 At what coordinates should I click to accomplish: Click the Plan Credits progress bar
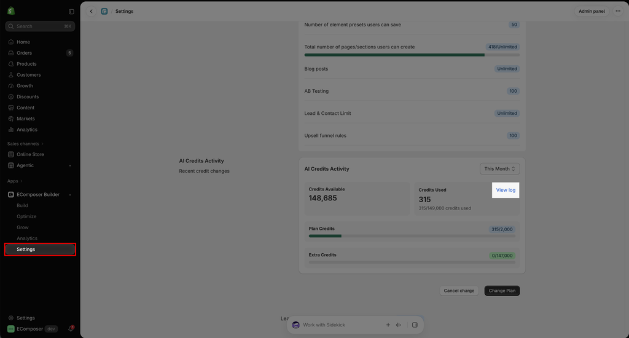coord(412,236)
